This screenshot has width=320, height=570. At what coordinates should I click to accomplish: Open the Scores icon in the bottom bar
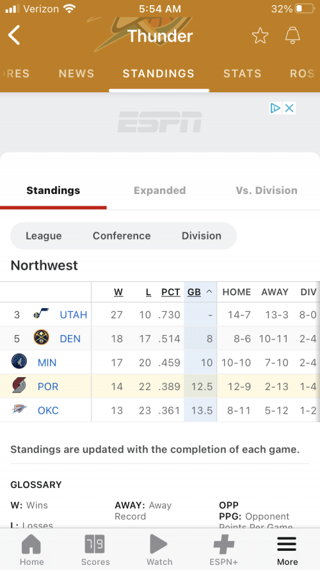tap(95, 544)
